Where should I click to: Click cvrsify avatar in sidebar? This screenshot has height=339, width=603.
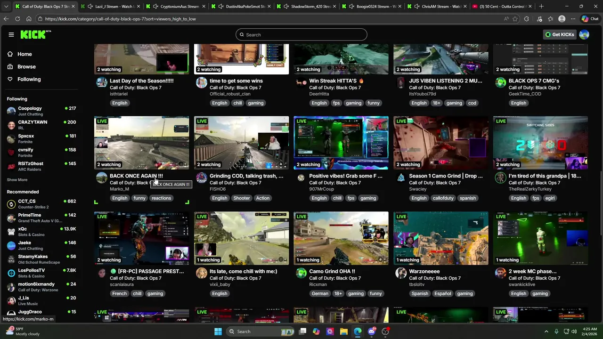(x=11, y=153)
